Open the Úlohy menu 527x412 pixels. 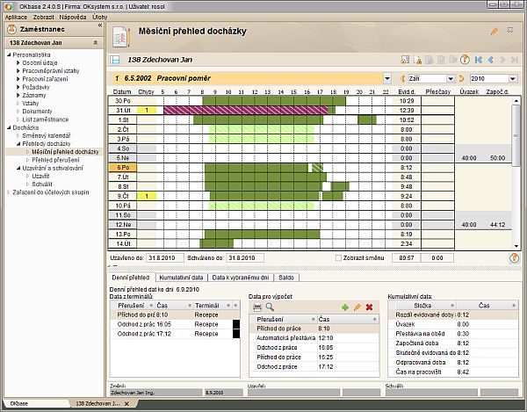[100, 18]
